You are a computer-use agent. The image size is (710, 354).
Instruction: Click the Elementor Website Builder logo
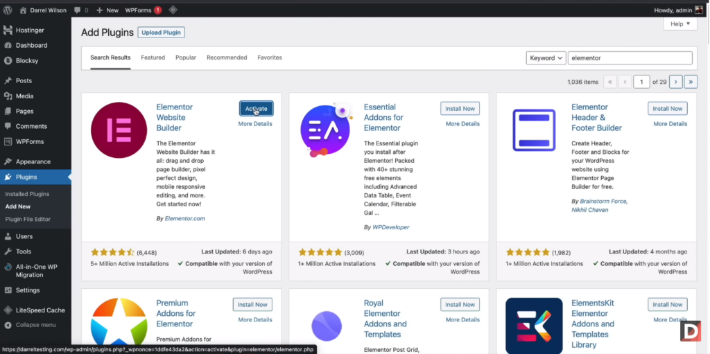pyautogui.click(x=119, y=130)
